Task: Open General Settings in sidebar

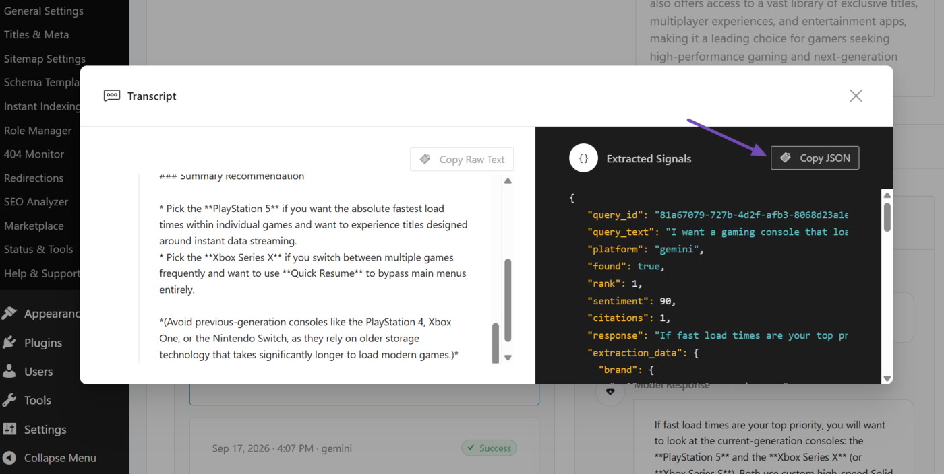Action: click(44, 11)
